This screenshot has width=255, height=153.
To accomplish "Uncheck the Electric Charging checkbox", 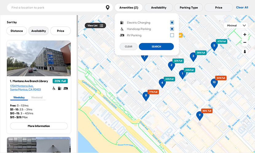I will click(x=172, y=23).
